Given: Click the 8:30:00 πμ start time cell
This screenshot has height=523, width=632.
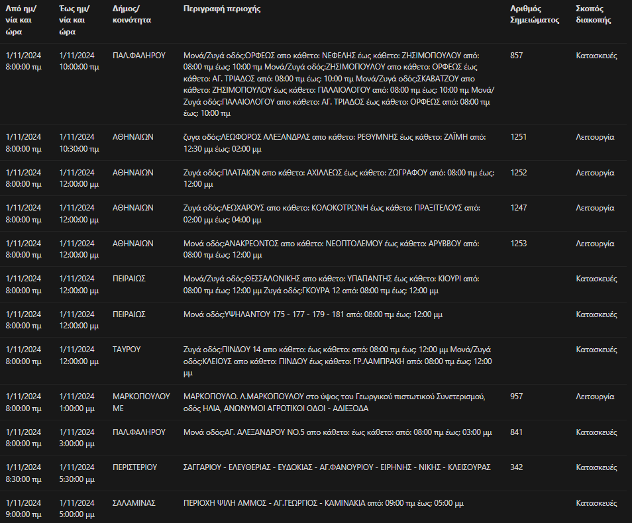Looking at the screenshot, I should click(x=23, y=473).
